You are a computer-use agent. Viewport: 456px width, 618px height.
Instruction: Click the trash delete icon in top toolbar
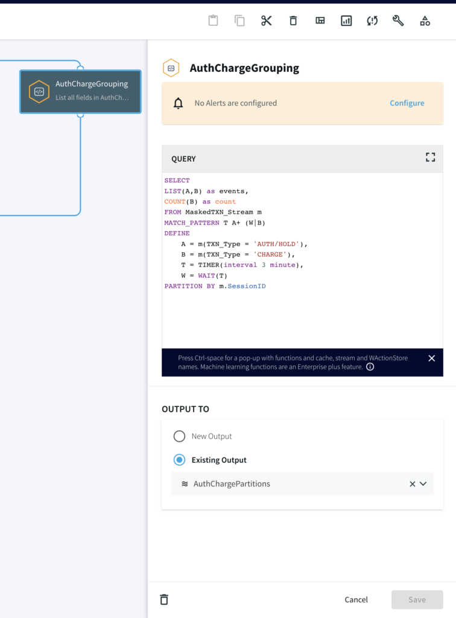click(x=293, y=21)
